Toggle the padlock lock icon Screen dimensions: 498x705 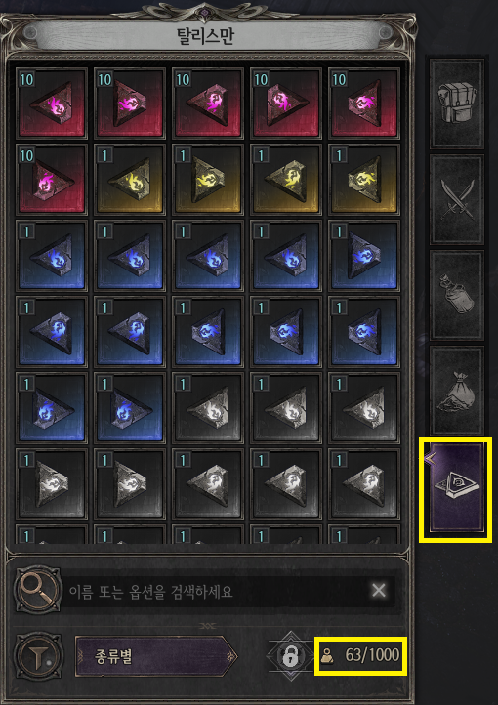point(290,656)
